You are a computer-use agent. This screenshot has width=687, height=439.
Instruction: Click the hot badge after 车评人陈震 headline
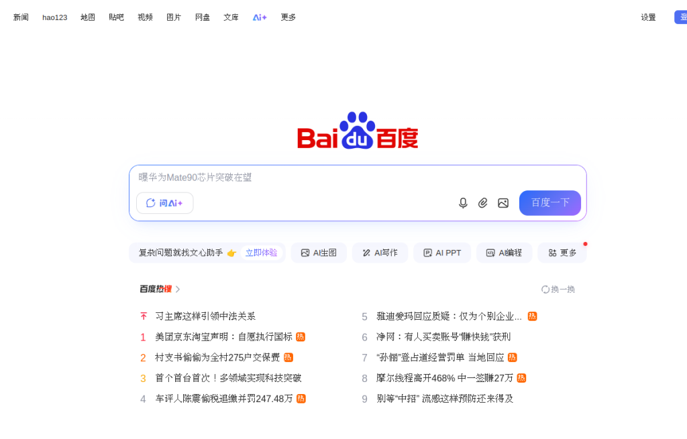(301, 398)
